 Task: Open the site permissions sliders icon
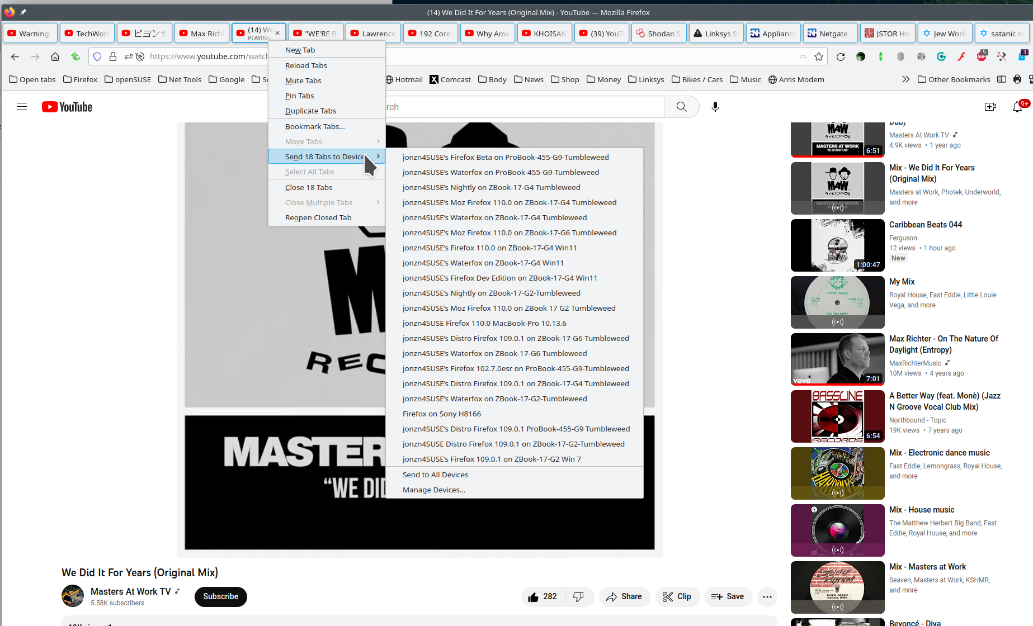(128, 56)
